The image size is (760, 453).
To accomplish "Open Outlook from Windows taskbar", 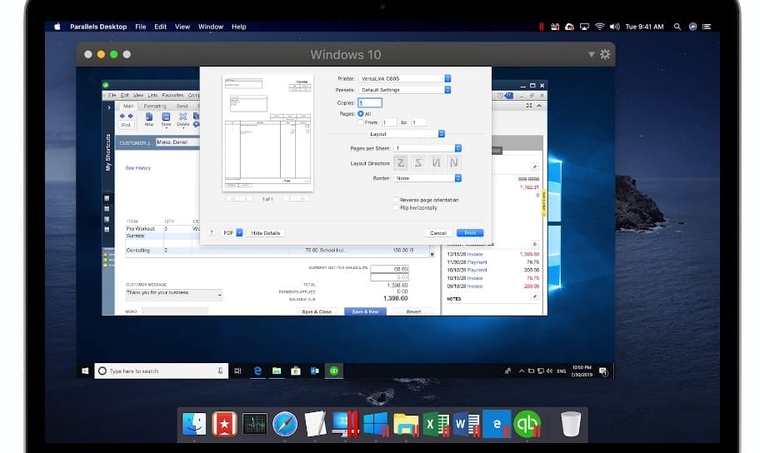I will pos(314,371).
